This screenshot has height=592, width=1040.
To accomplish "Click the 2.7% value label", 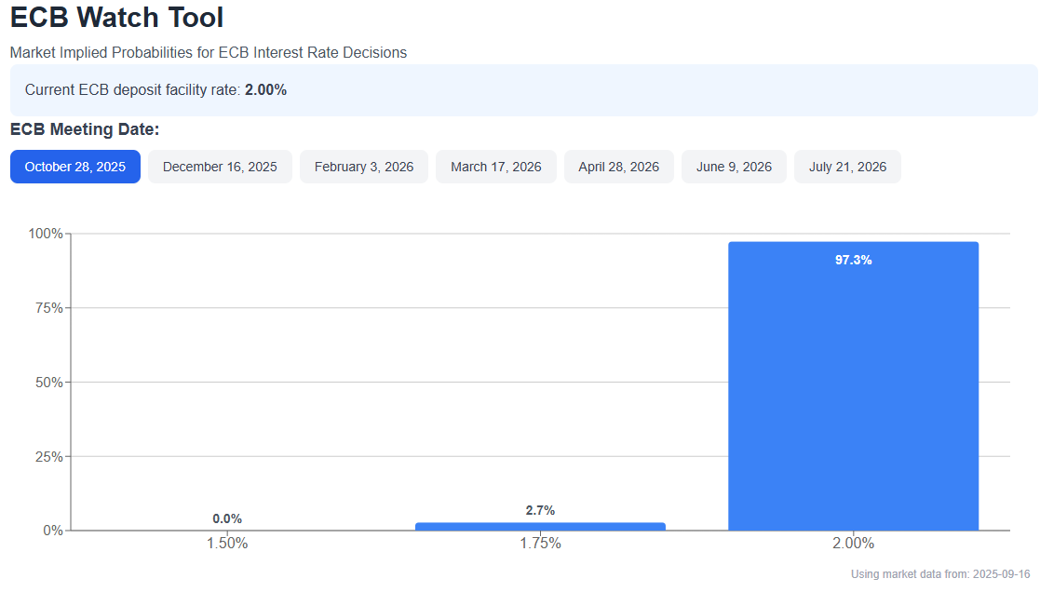I will pyautogui.click(x=540, y=510).
